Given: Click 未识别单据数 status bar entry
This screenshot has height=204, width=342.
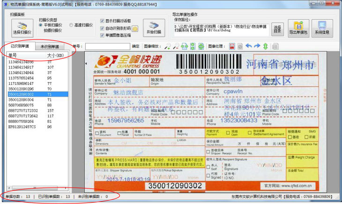Looking at the screenshot, I should click(93, 196).
